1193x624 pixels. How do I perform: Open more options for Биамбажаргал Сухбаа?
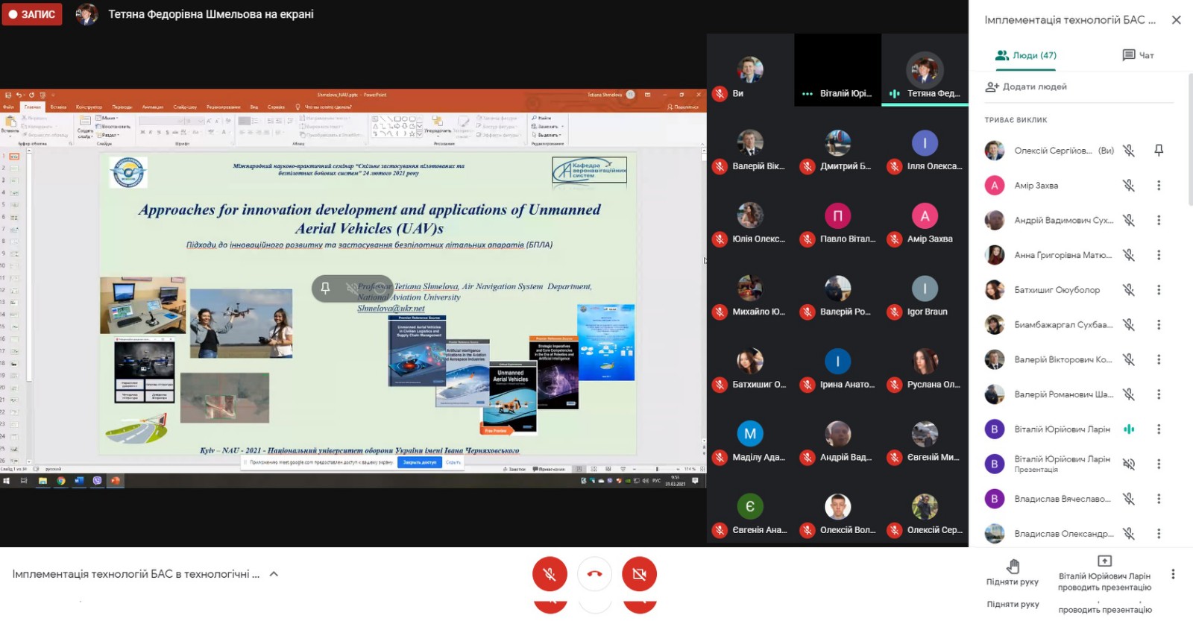point(1159,324)
